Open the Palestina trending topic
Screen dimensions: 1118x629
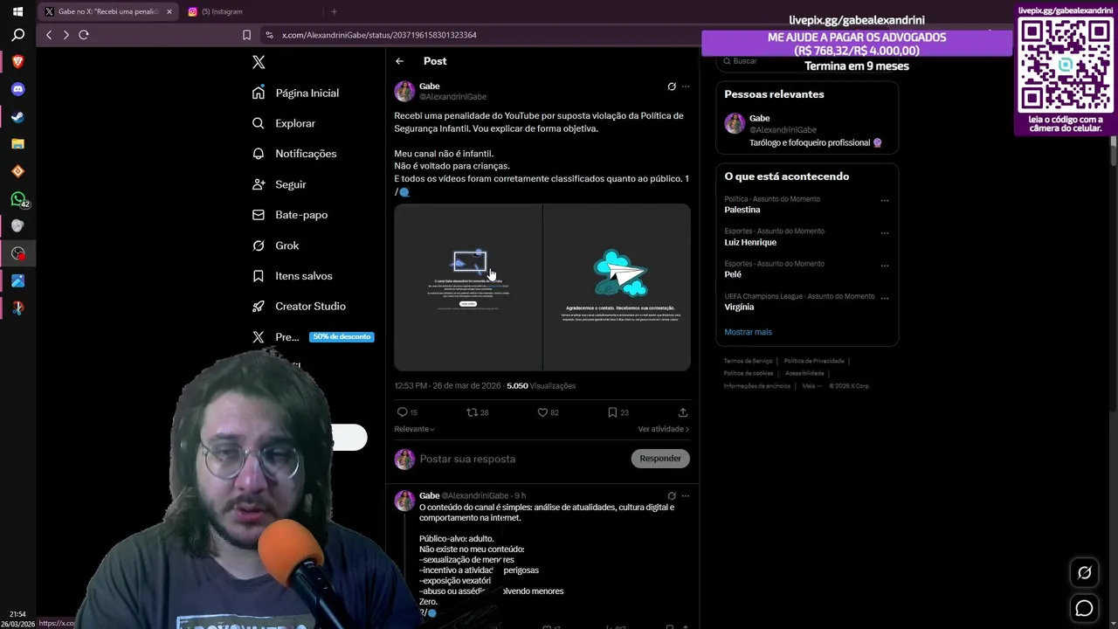coord(742,210)
